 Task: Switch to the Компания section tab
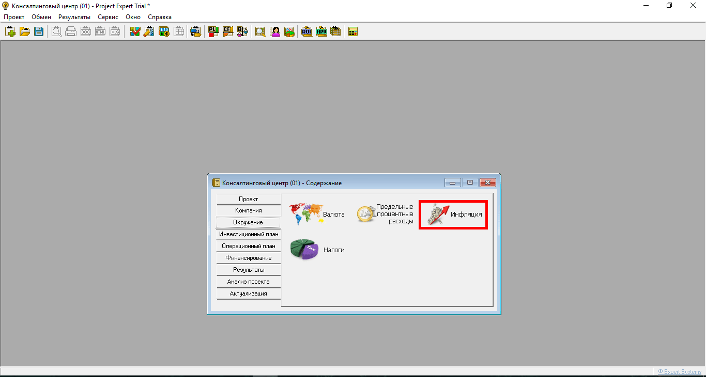[249, 210]
